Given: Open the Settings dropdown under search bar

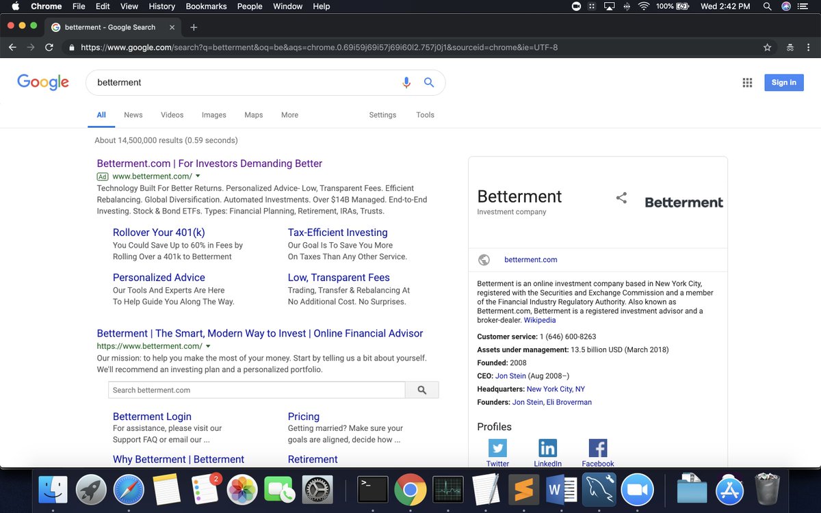Looking at the screenshot, I should tap(382, 115).
